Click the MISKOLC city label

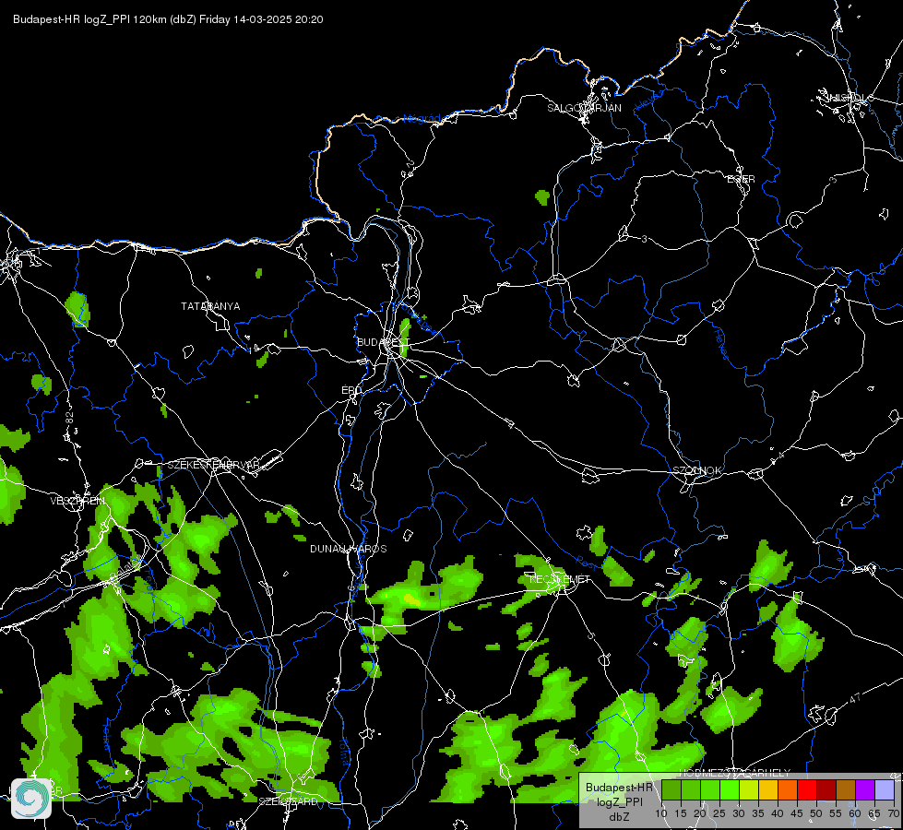tap(850, 98)
